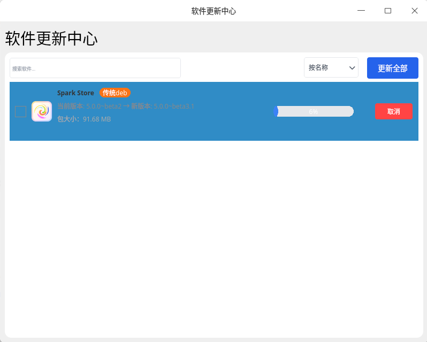Close the 软件更新中心 window
This screenshot has height=342, width=427.
[415, 11]
